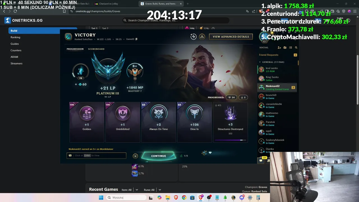Click the progressed 3 challenges pill
Image resolution: width=359 pixels, height=202 pixels.
243,97
